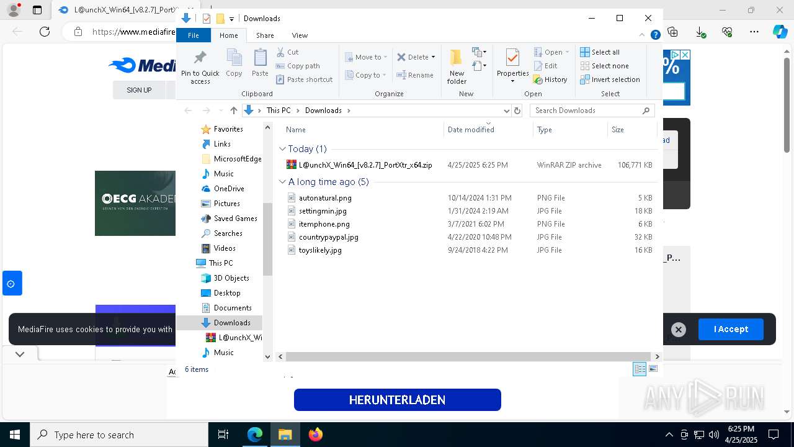This screenshot has height=447, width=794.
Task: Click the Rename ribbon button
Action: point(415,75)
